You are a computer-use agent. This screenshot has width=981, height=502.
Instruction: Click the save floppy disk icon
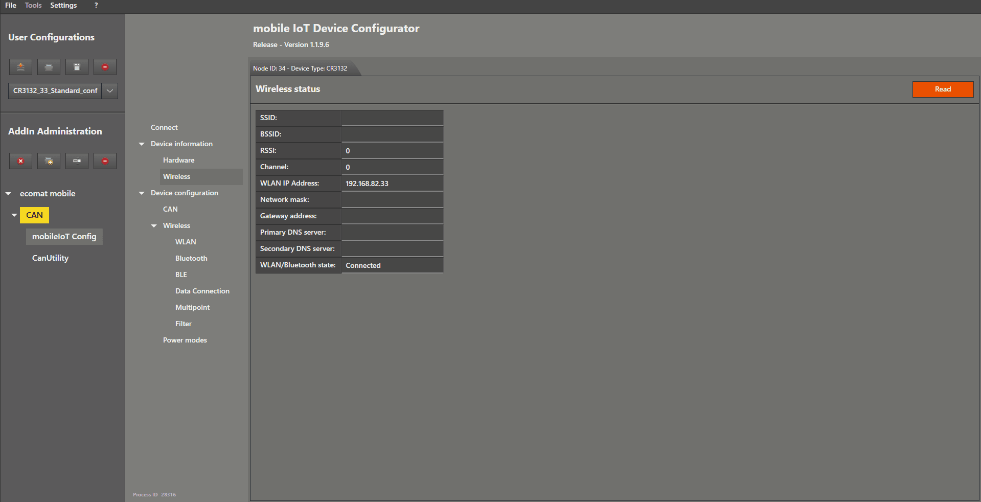tap(77, 67)
